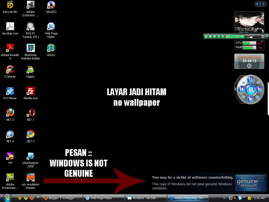Switch to Windows - No Disk taskbar button

point(146,198)
